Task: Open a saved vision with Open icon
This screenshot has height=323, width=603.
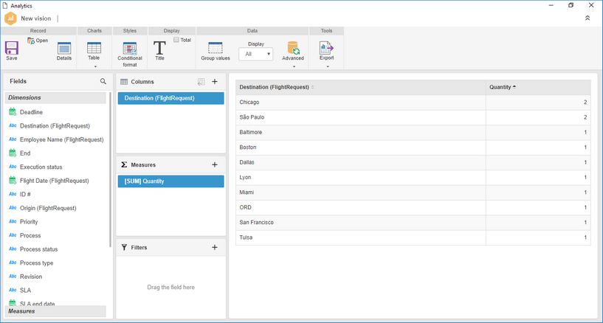Action: (x=31, y=41)
